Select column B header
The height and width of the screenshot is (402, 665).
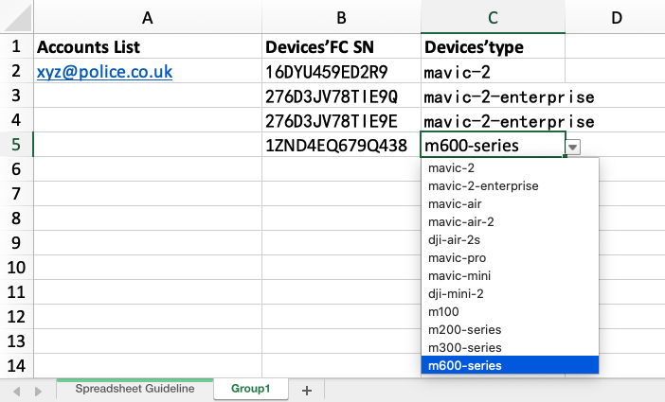click(341, 17)
